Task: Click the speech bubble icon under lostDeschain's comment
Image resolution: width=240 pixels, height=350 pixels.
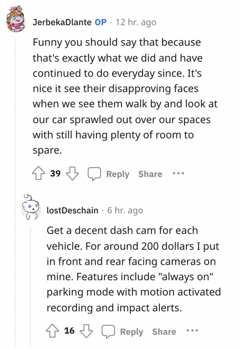Action: (108, 332)
